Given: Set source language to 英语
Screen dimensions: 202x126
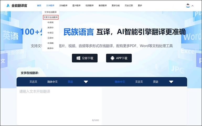Looking at the screenshot, I should point(70,82).
